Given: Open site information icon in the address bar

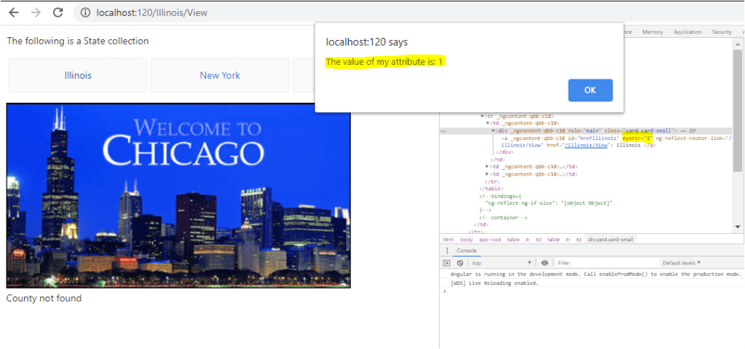Looking at the screenshot, I should point(84,13).
